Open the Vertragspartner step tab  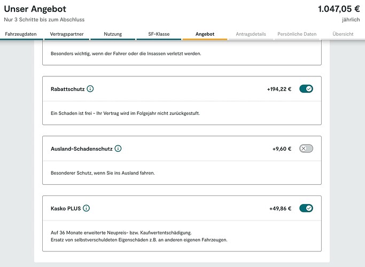click(x=67, y=34)
